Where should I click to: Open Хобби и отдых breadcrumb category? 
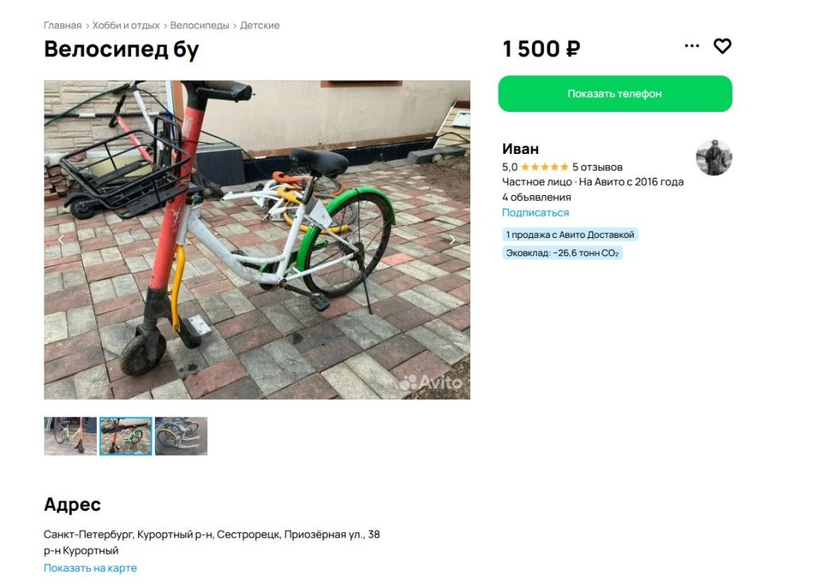pos(126,25)
